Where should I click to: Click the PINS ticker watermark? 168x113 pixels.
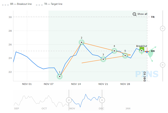[147, 74]
